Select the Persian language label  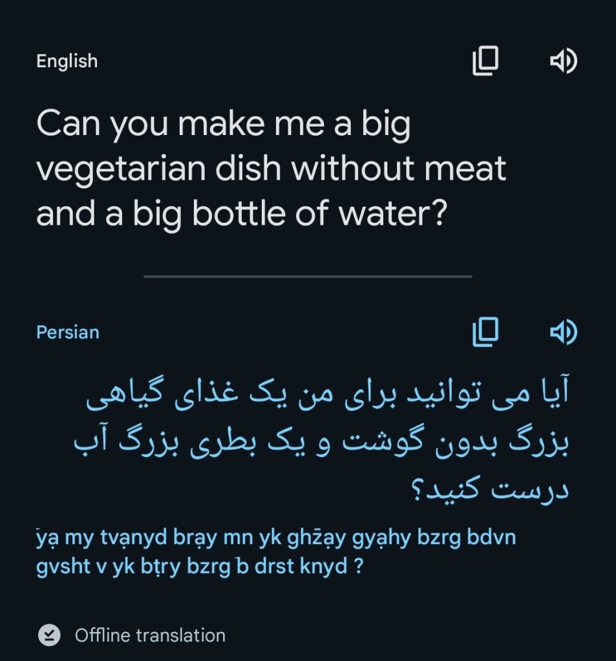(68, 332)
